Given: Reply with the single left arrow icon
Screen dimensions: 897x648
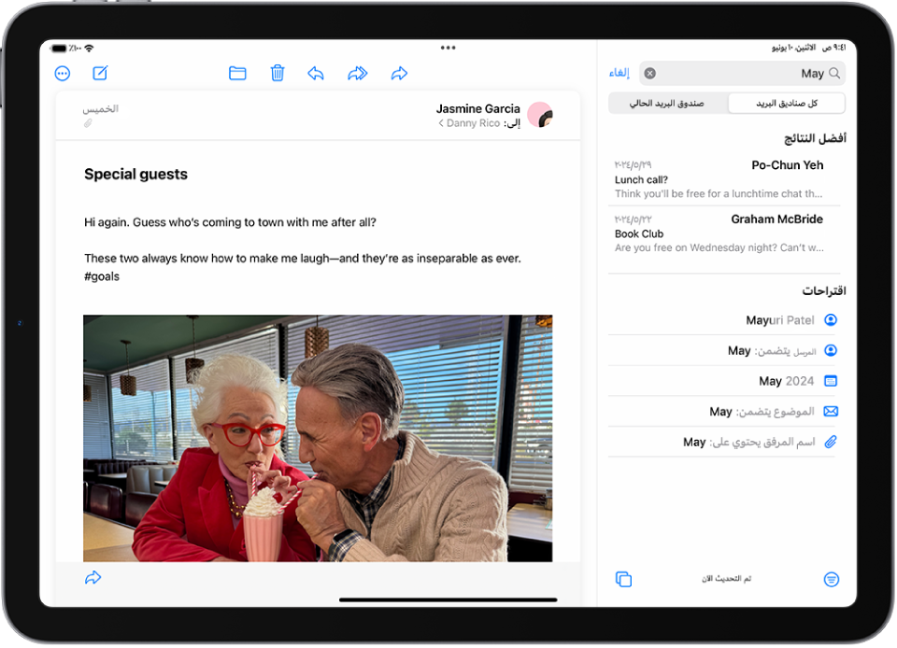Looking at the screenshot, I should (316, 73).
